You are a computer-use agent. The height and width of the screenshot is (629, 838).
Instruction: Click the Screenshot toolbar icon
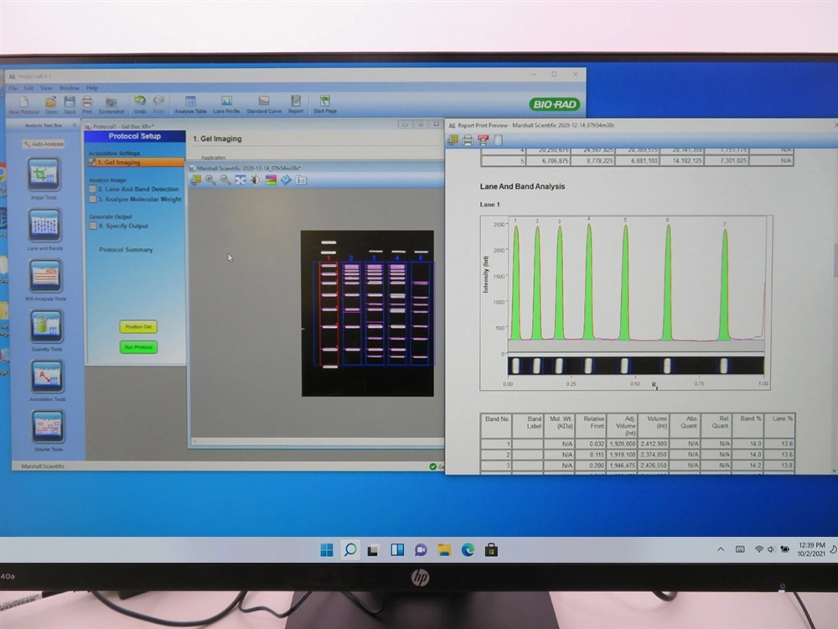click(x=111, y=103)
